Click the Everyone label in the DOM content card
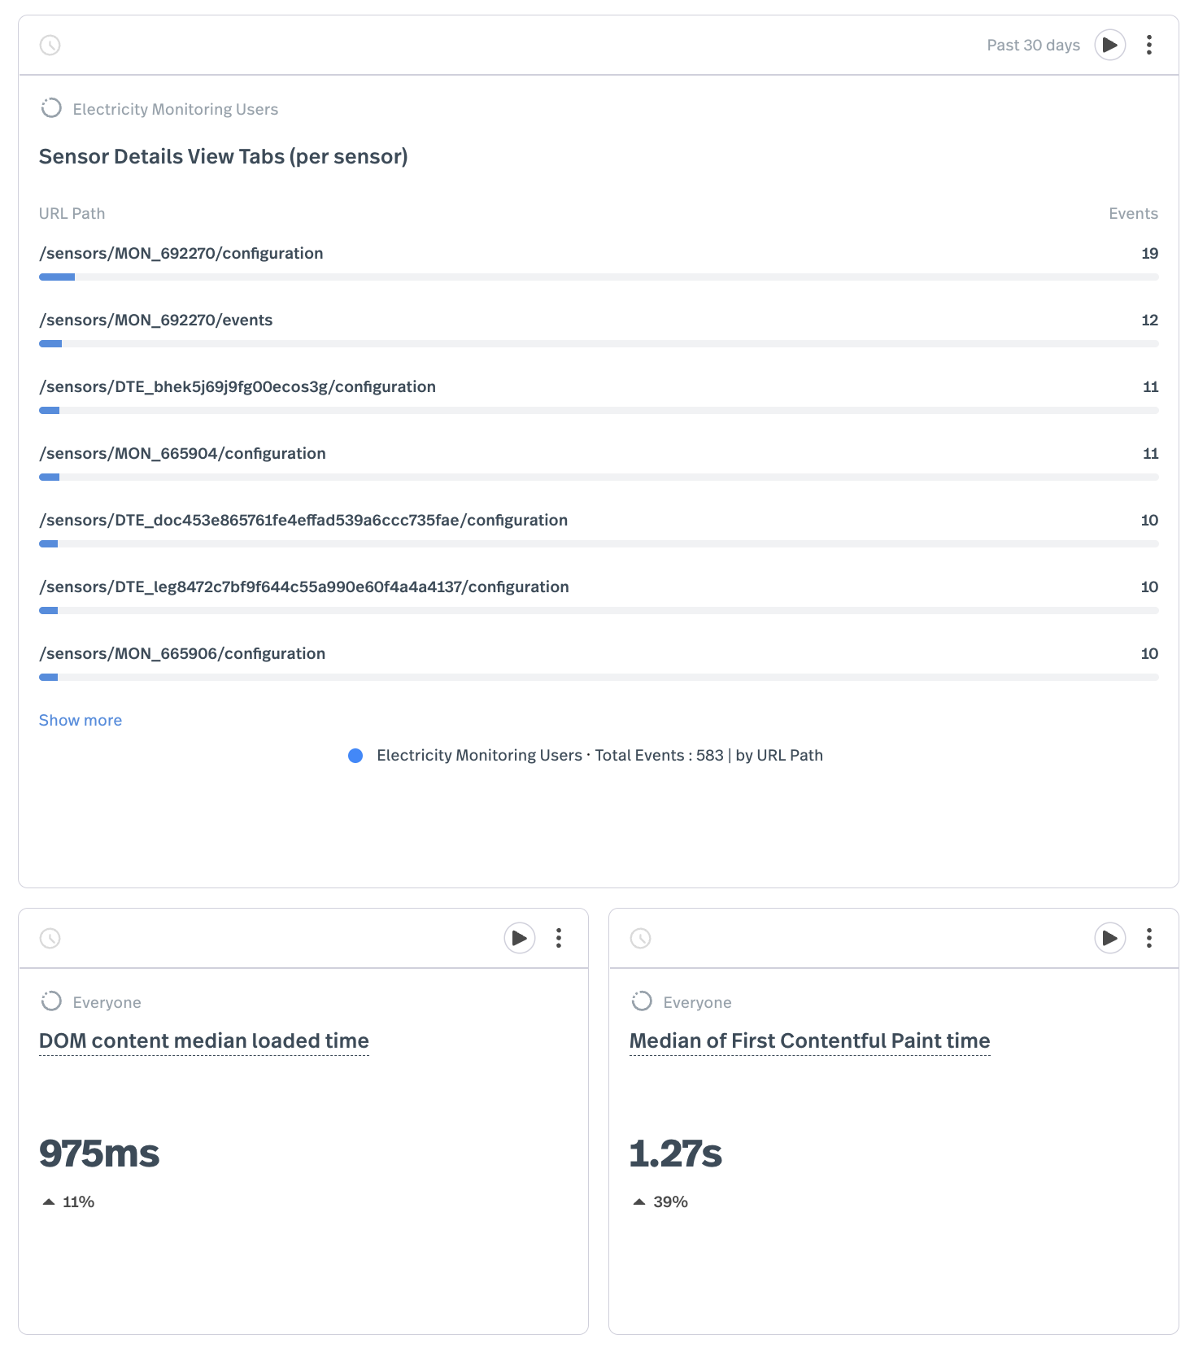This screenshot has height=1365, width=1194. tap(107, 1002)
